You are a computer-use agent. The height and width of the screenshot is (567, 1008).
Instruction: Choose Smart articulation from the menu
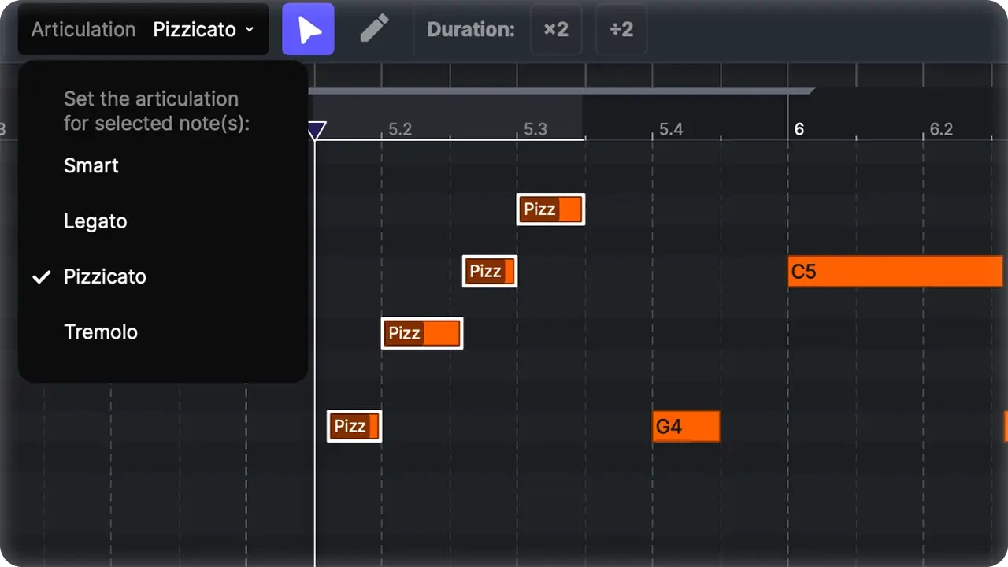[x=91, y=166]
